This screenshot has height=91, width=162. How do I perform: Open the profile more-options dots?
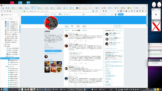123,26
